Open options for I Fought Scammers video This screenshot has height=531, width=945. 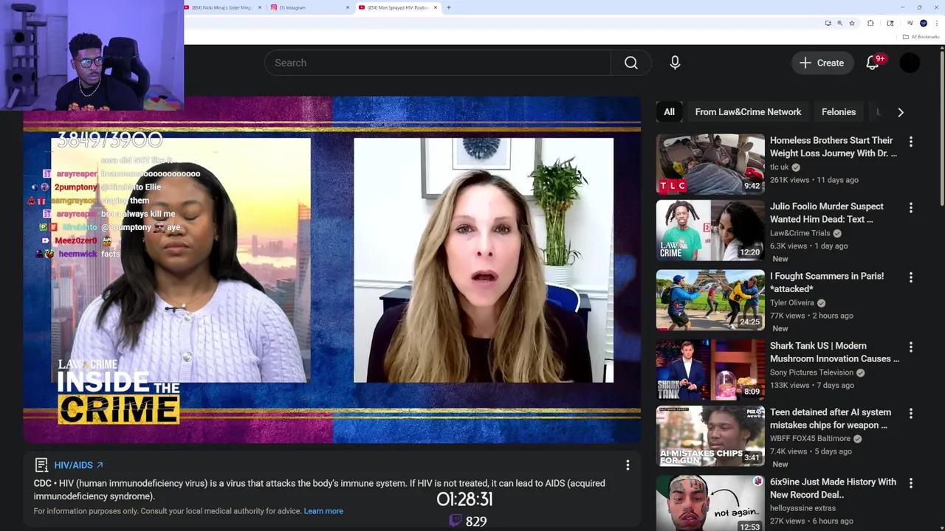click(910, 277)
